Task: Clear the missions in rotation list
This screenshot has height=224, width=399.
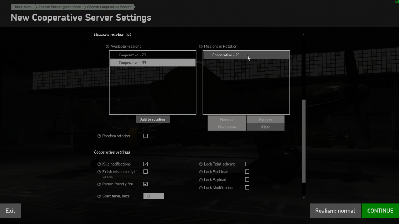Action: 265,127
